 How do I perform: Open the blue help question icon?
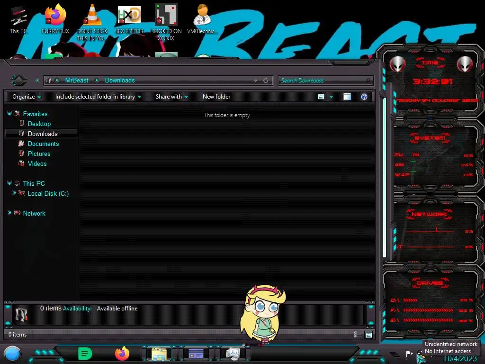tap(364, 97)
